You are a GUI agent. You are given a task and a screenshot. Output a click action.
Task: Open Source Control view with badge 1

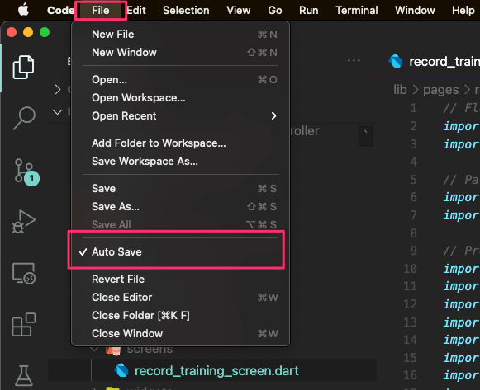point(26,172)
